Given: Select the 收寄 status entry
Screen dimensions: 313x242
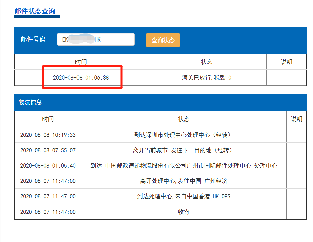Looking at the screenshot, I should click(x=184, y=212).
